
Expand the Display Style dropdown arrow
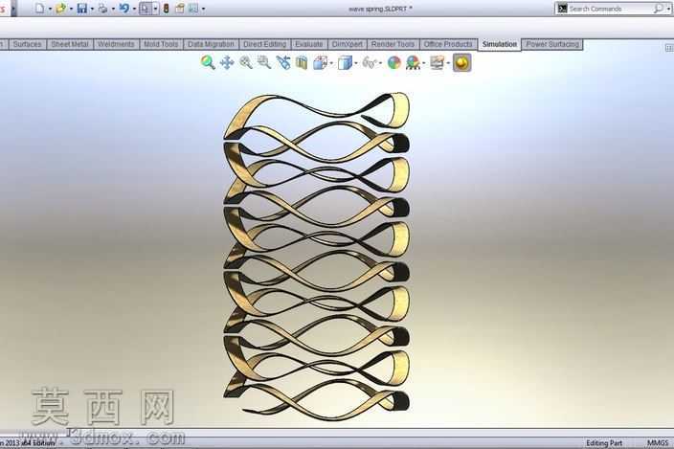pos(356,63)
